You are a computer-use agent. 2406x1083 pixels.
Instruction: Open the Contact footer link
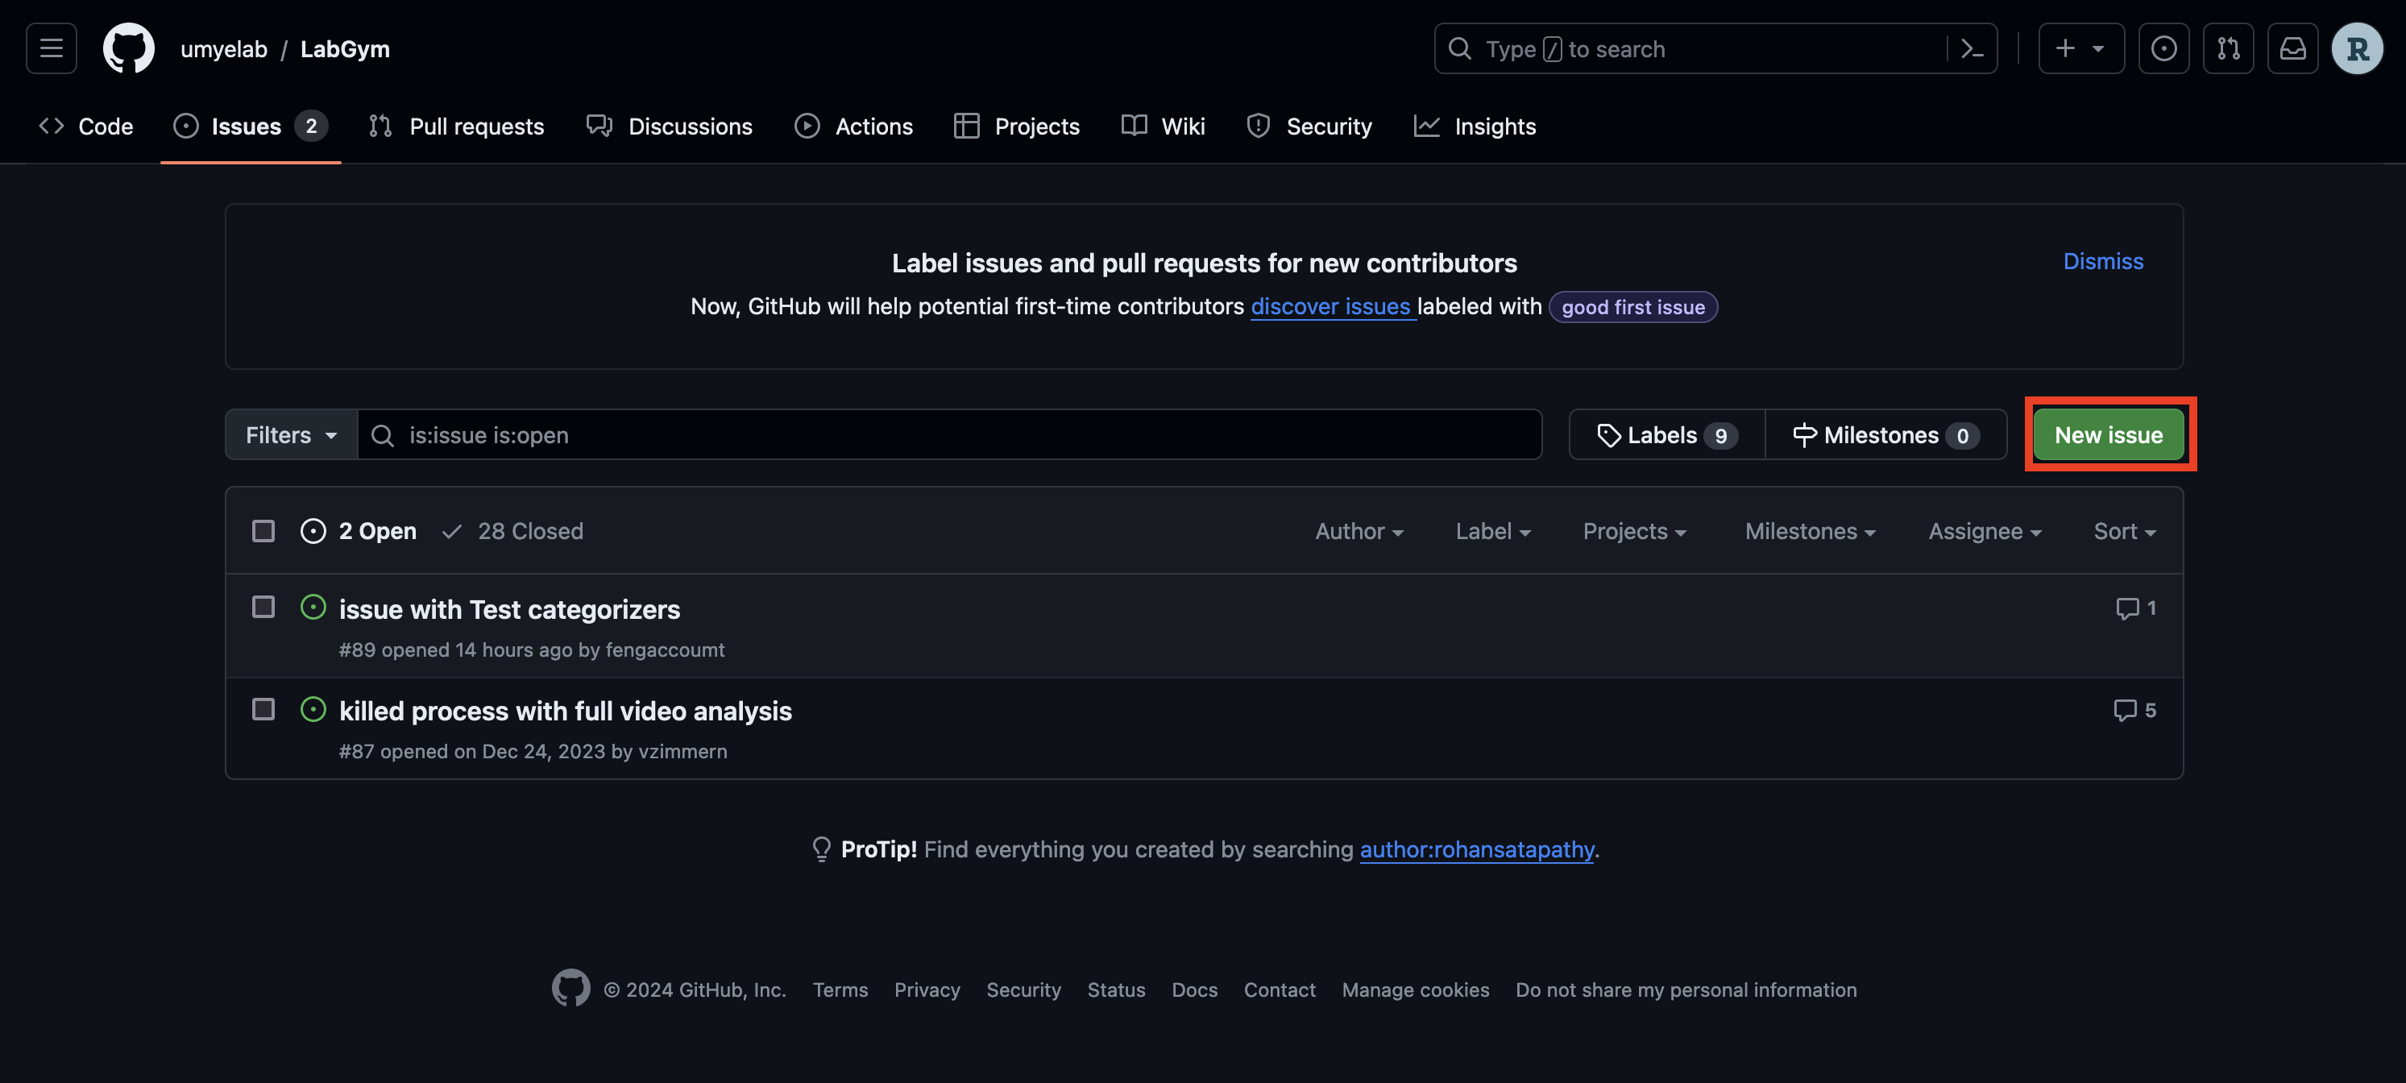coord(1279,990)
